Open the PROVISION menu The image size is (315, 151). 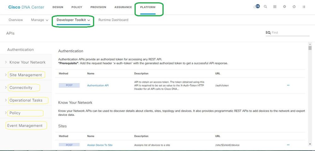(98, 7)
